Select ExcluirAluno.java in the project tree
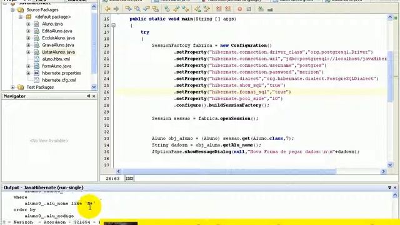The image size is (400, 225). [58, 38]
